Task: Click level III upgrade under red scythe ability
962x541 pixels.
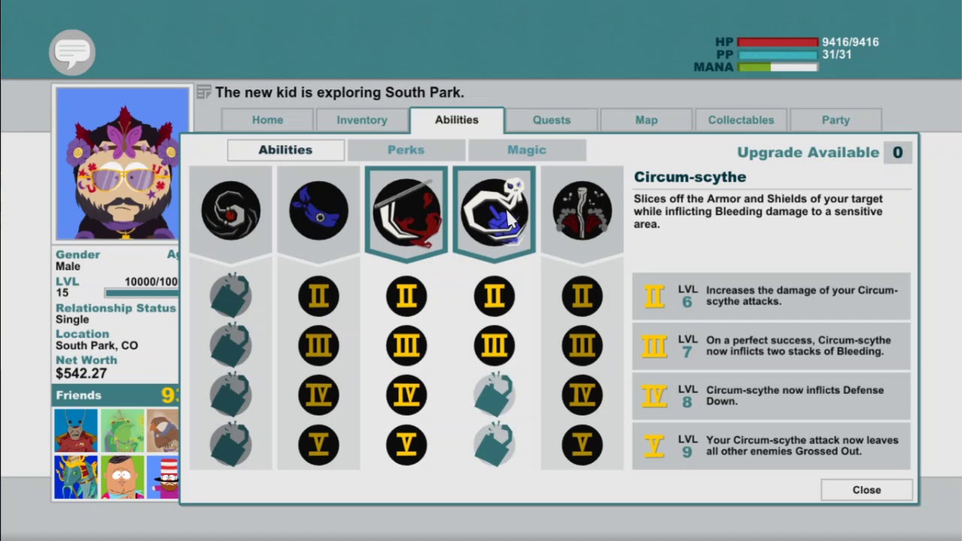Action: (x=407, y=346)
